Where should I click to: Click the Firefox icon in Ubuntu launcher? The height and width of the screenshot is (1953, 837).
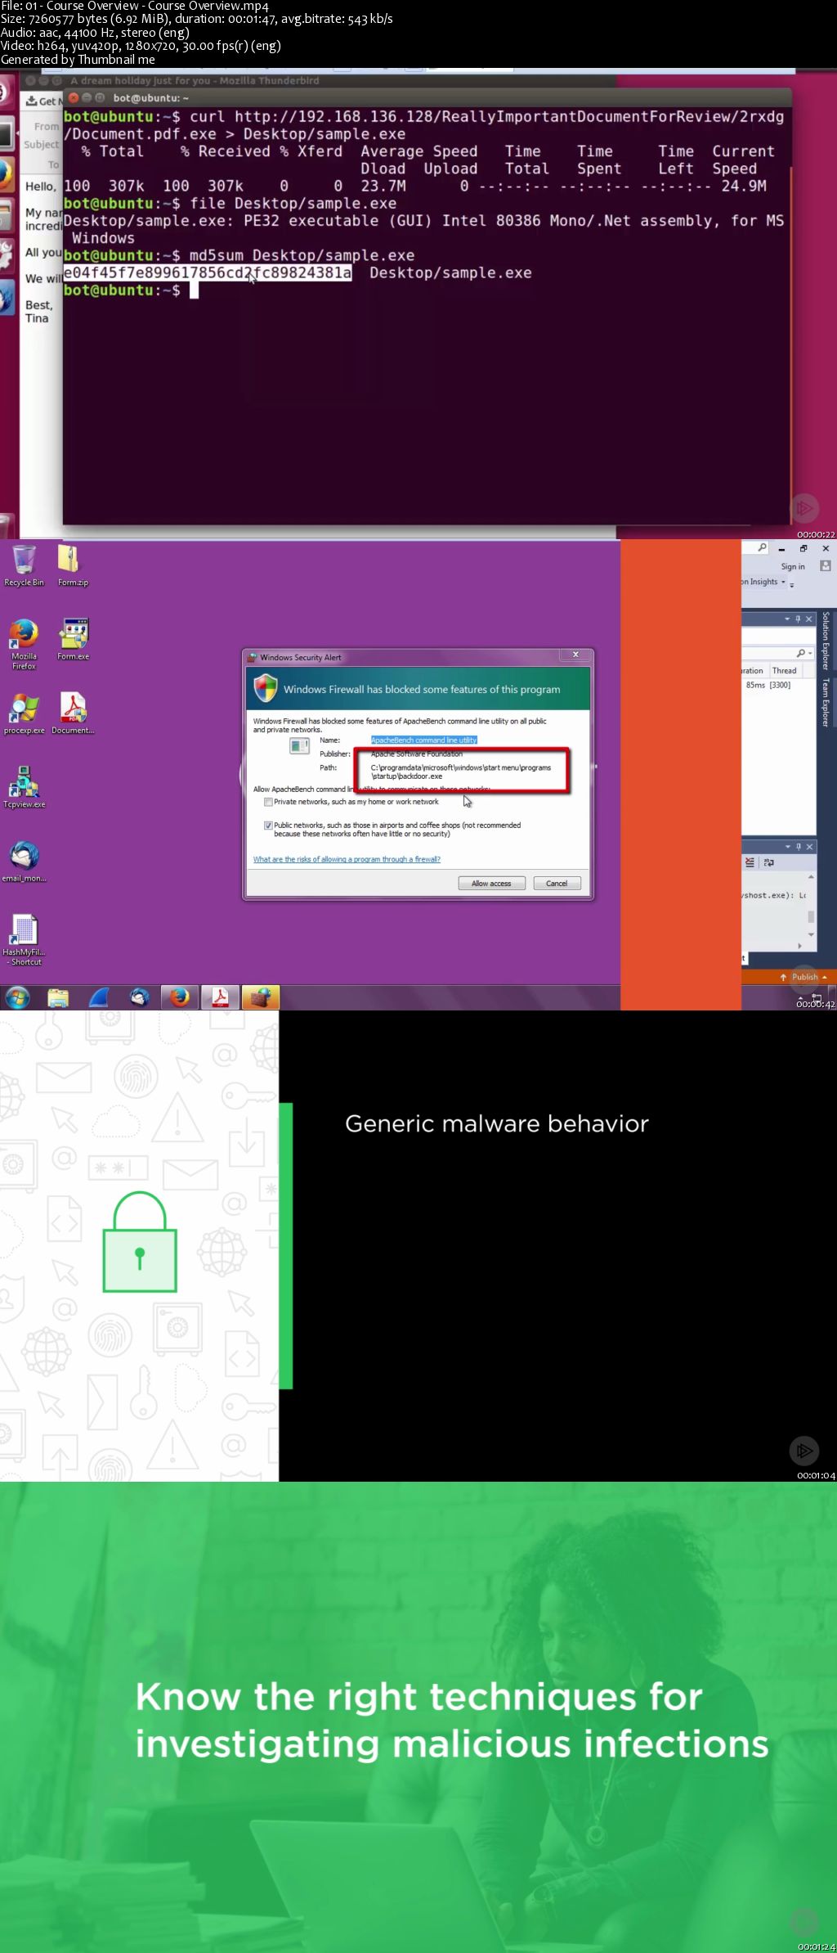[7, 176]
